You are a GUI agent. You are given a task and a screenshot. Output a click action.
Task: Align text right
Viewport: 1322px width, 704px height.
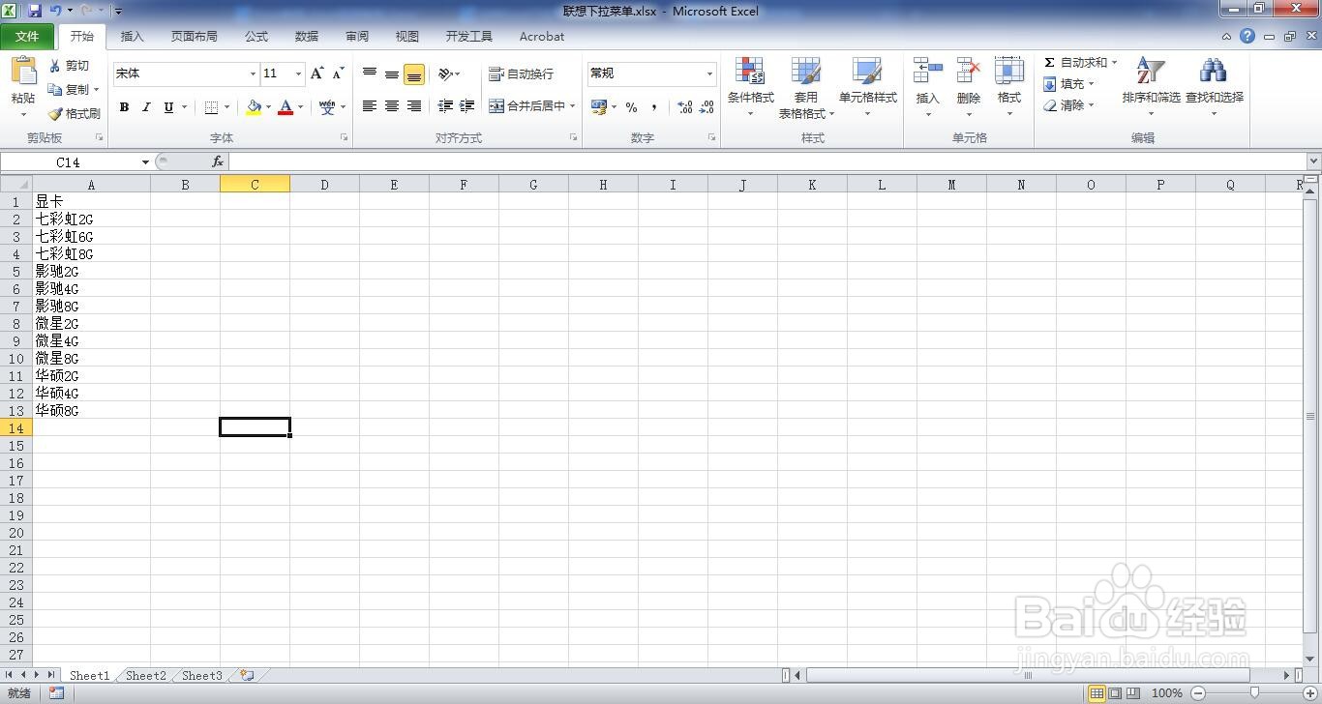[x=414, y=106]
